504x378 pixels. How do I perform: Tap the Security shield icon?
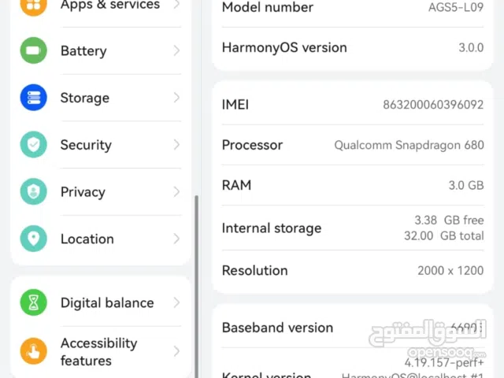point(33,145)
